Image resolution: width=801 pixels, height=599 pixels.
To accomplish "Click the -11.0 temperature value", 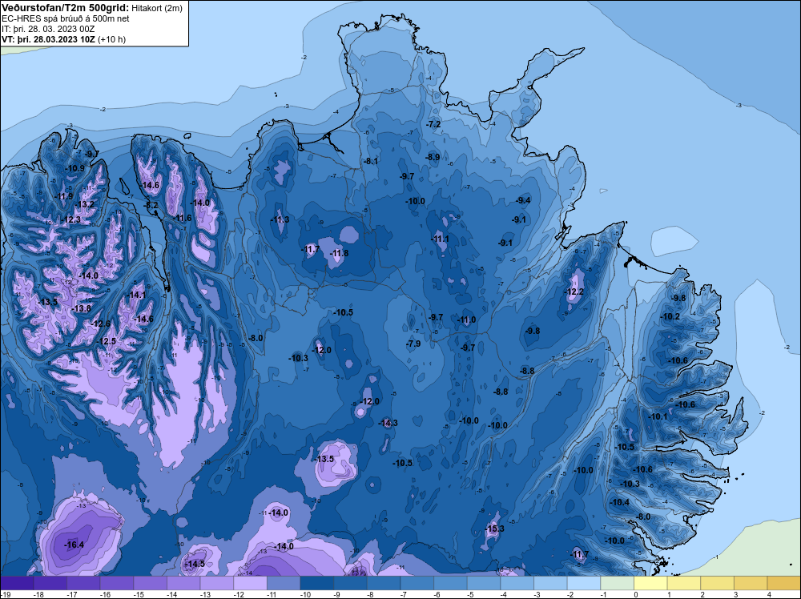I will pos(466,320).
